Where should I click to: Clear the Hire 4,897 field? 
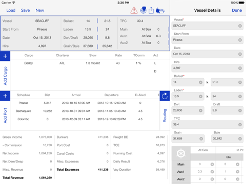point(240,68)
